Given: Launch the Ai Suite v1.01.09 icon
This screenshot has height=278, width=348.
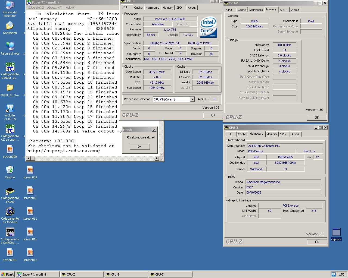Looking at the screenshot, I should point(10,112).
